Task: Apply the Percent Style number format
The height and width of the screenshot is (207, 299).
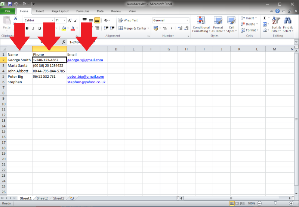Action: point(165,28)
